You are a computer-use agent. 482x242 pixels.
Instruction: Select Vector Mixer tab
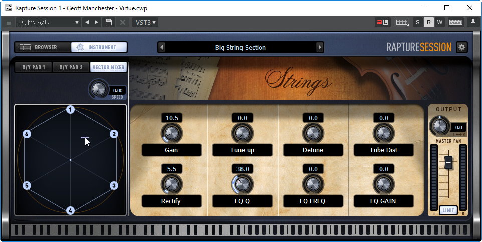coord(109,67)
